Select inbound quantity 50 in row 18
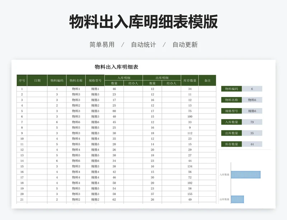 click(x=114, y=183)
